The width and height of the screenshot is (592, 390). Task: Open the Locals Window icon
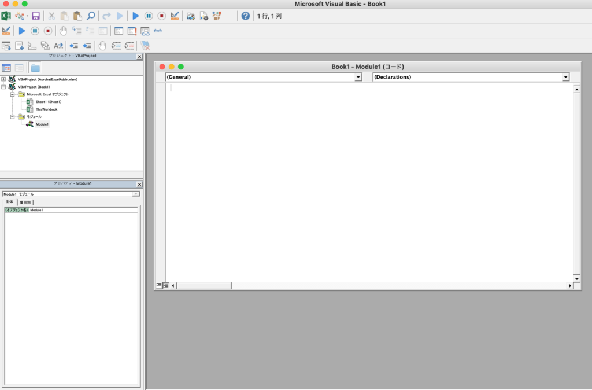tap(119, 31)
